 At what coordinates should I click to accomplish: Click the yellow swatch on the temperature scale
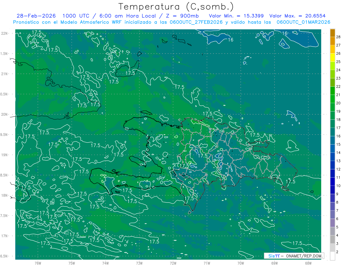point(332,57)
